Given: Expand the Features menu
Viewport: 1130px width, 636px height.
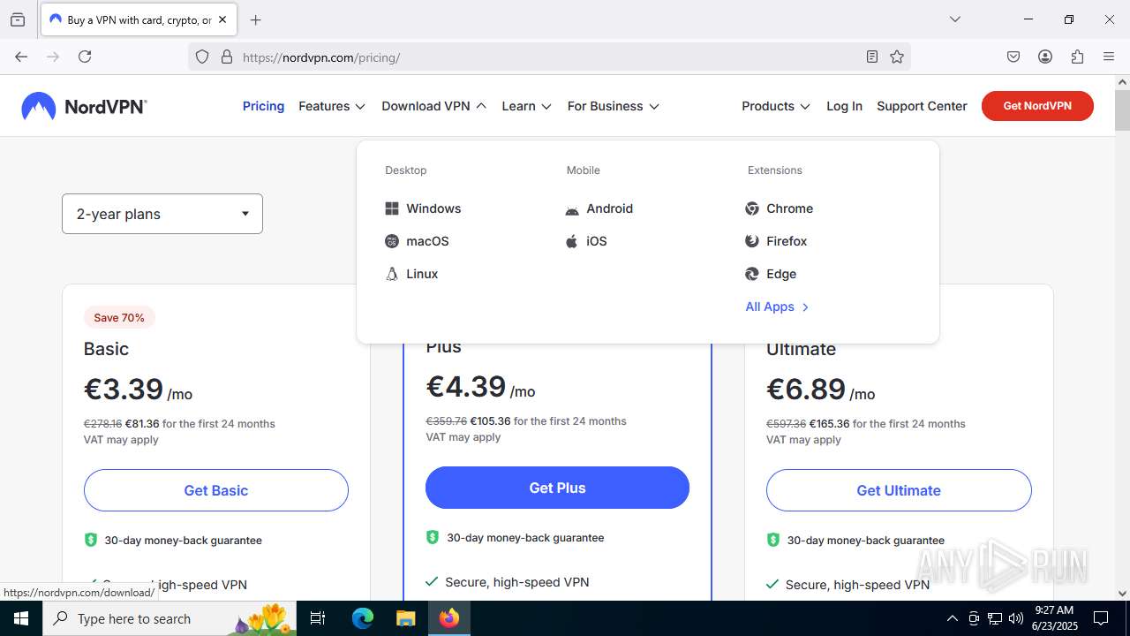Looking at the screenshot, I should tap(332, 106).
